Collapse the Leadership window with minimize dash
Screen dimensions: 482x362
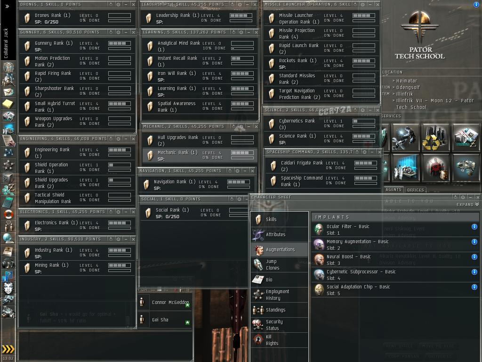pyautogui.click(x=247, y=4)
